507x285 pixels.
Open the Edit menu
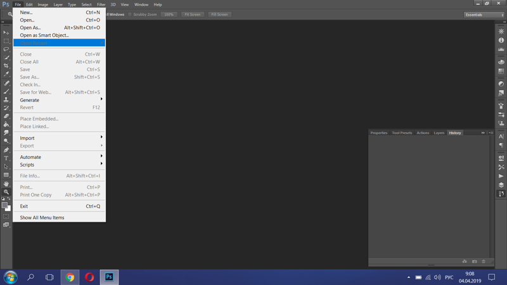pyautogui.click(x=29, y=4)
